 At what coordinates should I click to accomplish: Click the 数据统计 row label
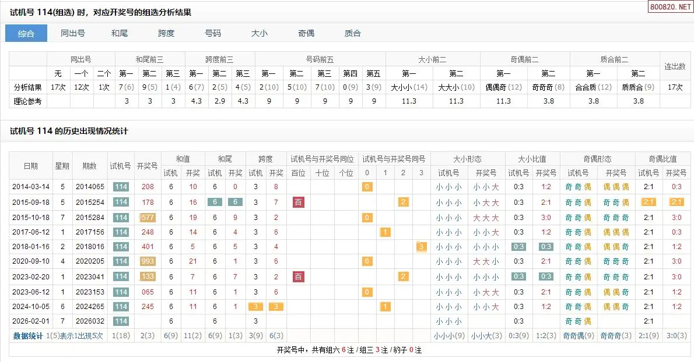[x=28, y=336]
